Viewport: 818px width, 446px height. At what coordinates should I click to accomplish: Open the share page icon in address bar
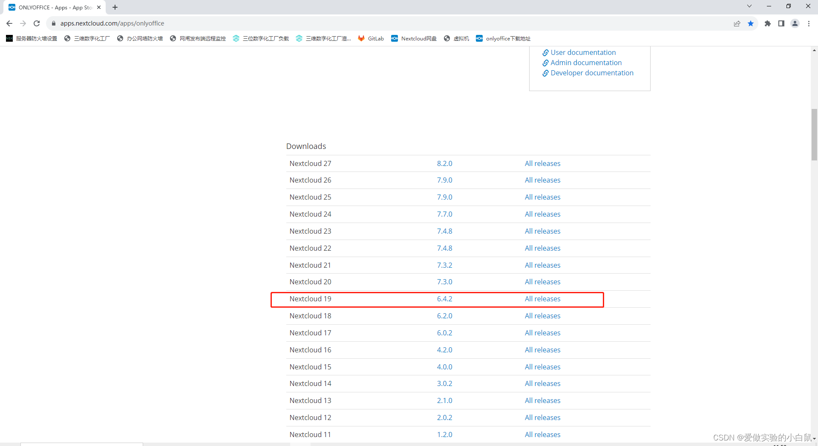[737, 23]
